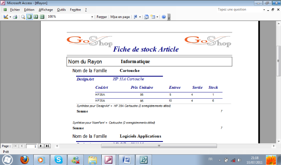Image resolution: width=281 pixels, height=165 pixels.
Task: Click the Office Links Word icon
Action: point(135,17)
